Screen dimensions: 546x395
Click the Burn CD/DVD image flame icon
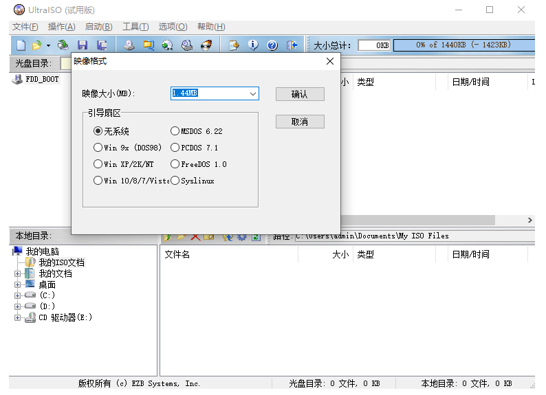tap(206, 45)
